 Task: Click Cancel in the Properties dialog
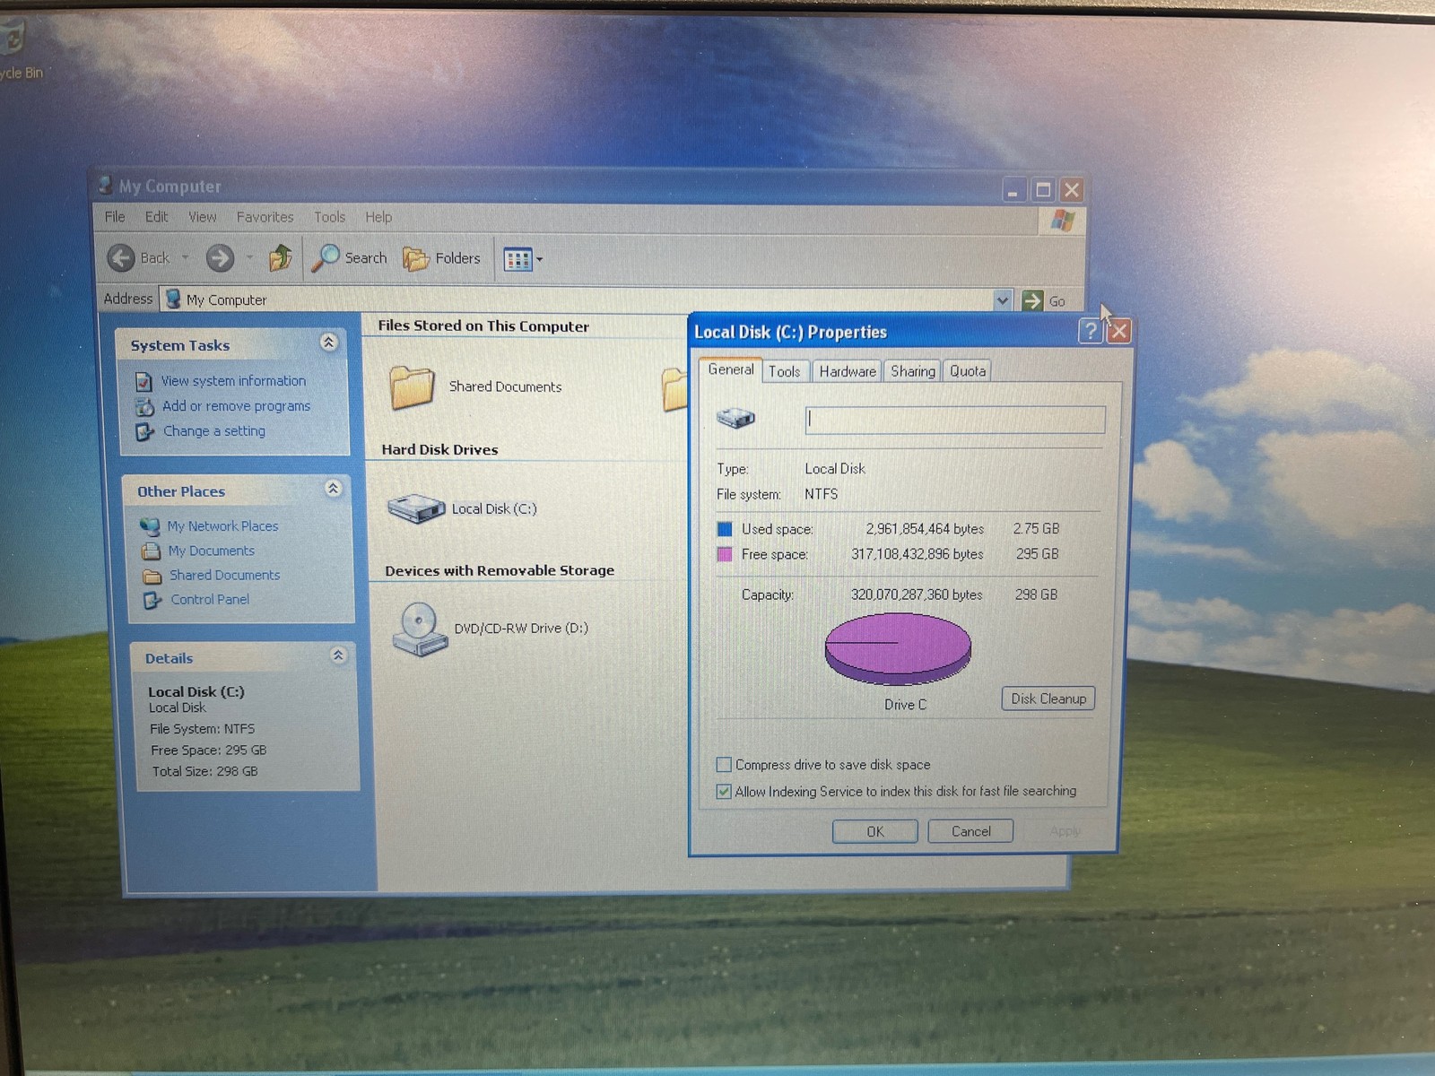click(970, 831)
